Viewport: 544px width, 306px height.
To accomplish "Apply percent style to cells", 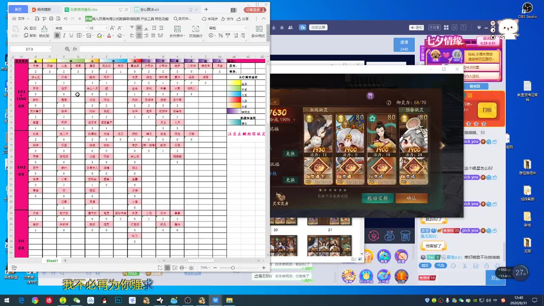I will coord(221,35).
